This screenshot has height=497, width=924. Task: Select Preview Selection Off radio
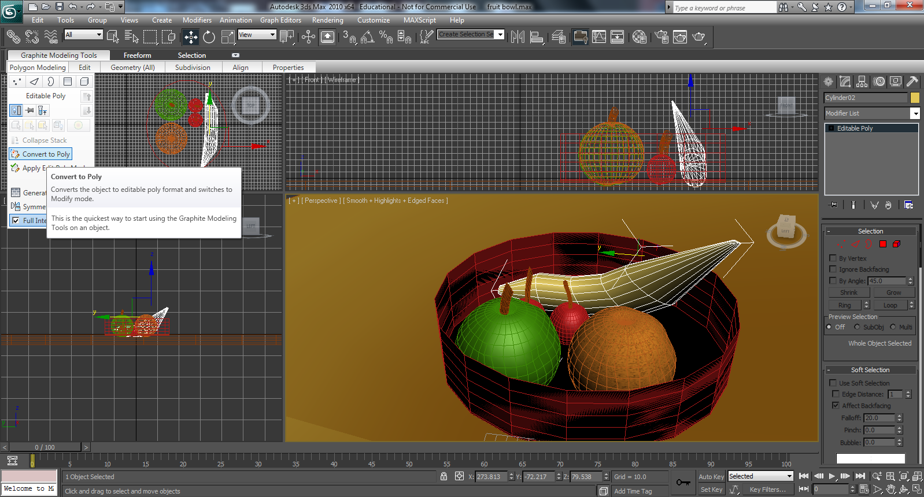coord(829,327)
